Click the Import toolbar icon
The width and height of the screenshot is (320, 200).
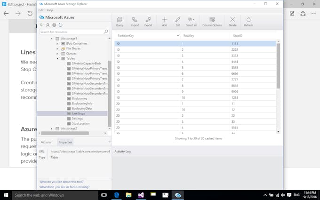click(135, 21)
